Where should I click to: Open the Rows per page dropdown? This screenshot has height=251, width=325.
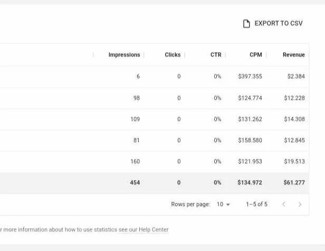(223, 204)
